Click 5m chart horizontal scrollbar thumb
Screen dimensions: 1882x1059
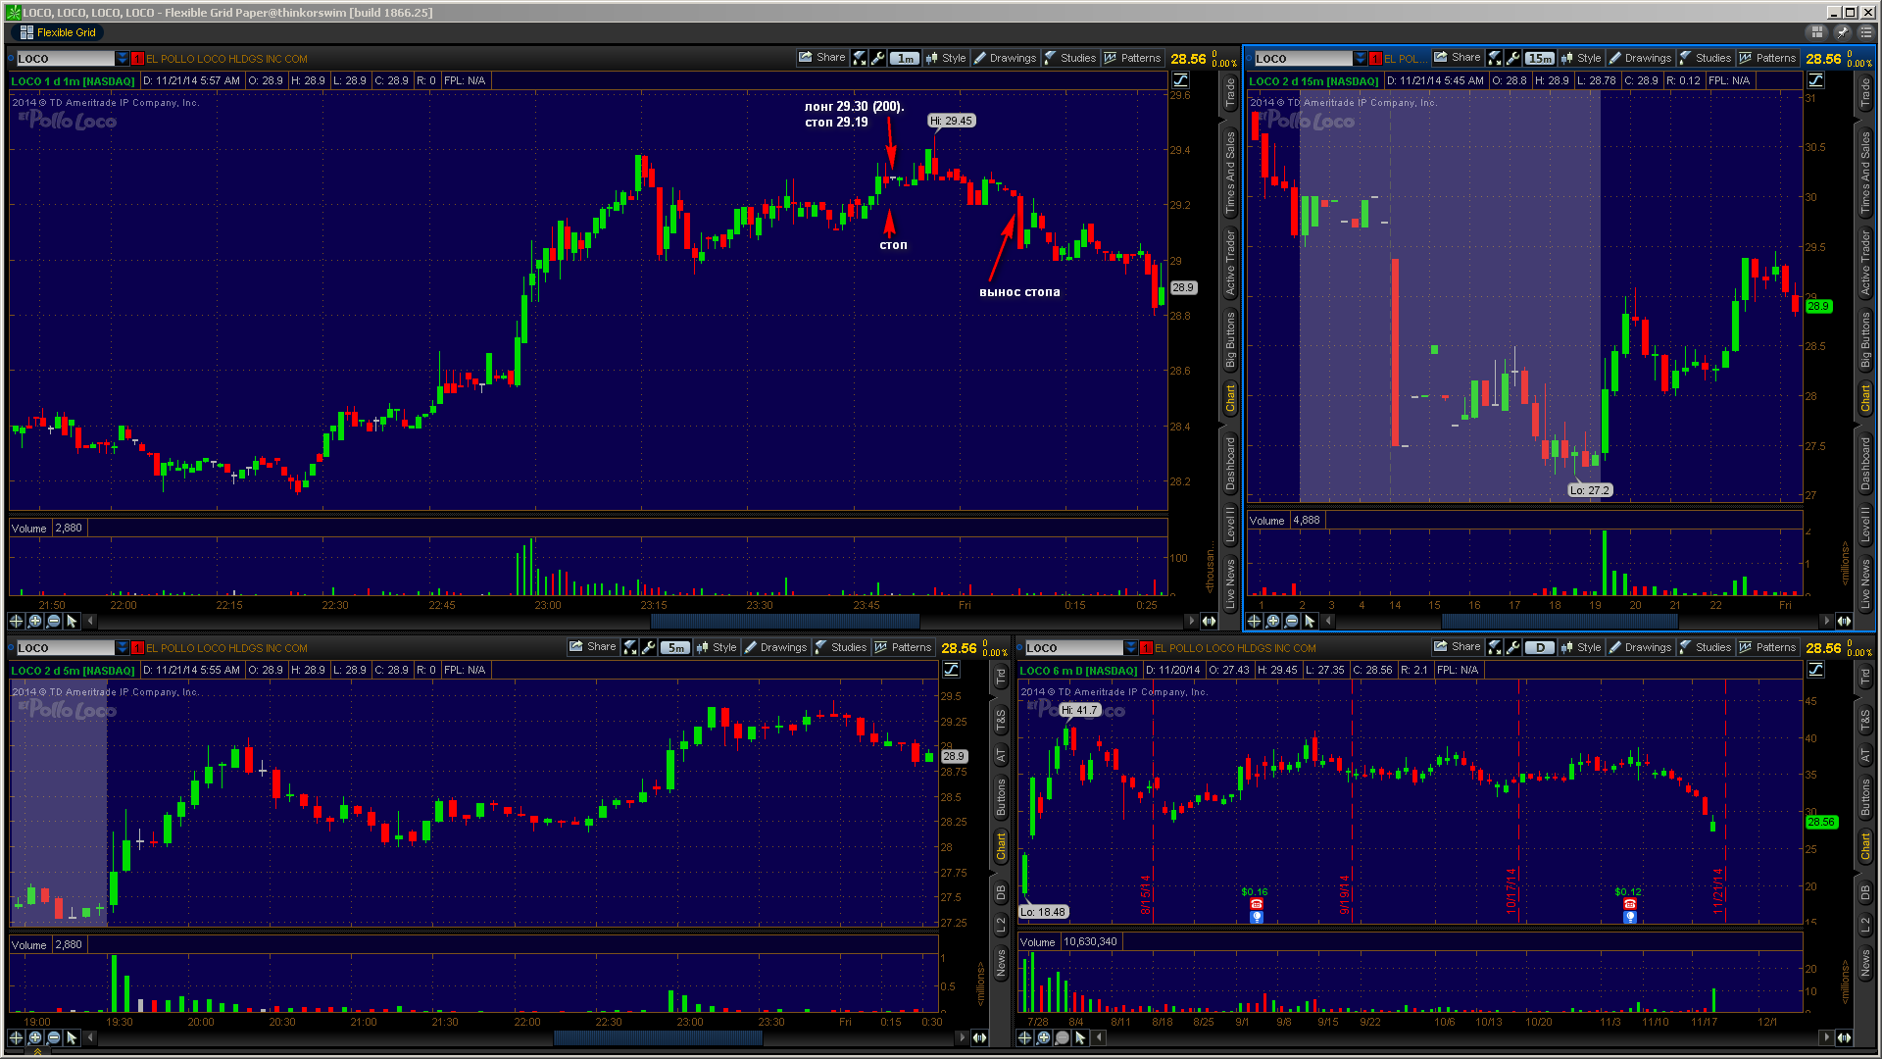(x=658, y=1037)
